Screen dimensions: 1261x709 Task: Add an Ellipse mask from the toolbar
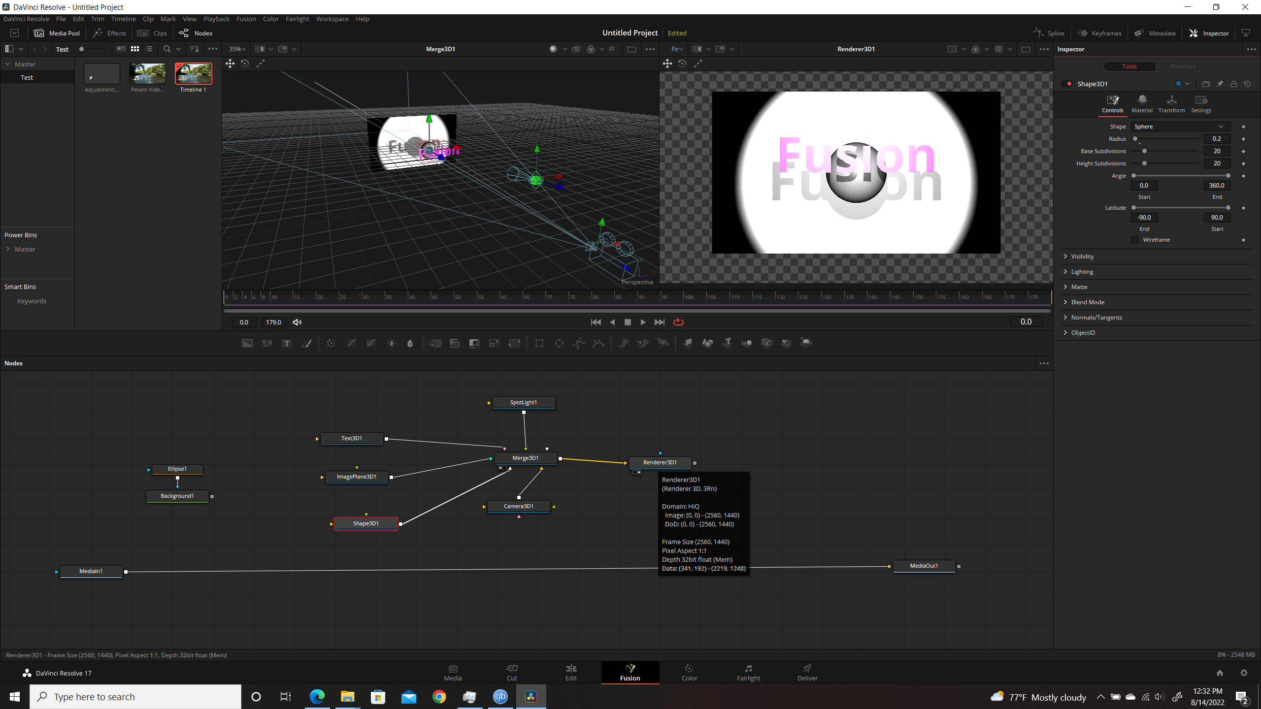click(559, 343)
